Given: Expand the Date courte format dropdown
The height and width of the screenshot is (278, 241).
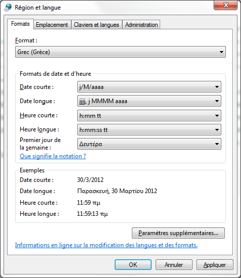Looking at the screenshot, I should [x=149, y=87].
